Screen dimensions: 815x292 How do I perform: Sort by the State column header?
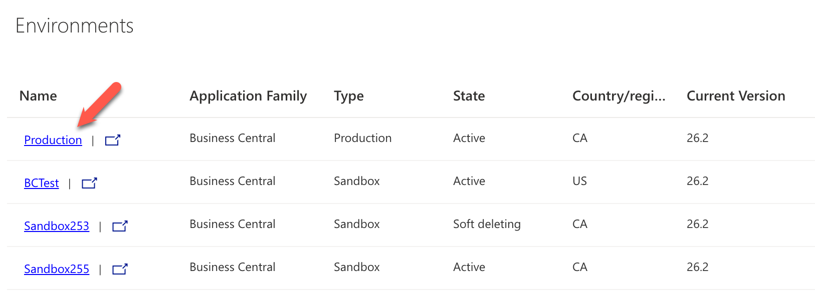[469, 96]
